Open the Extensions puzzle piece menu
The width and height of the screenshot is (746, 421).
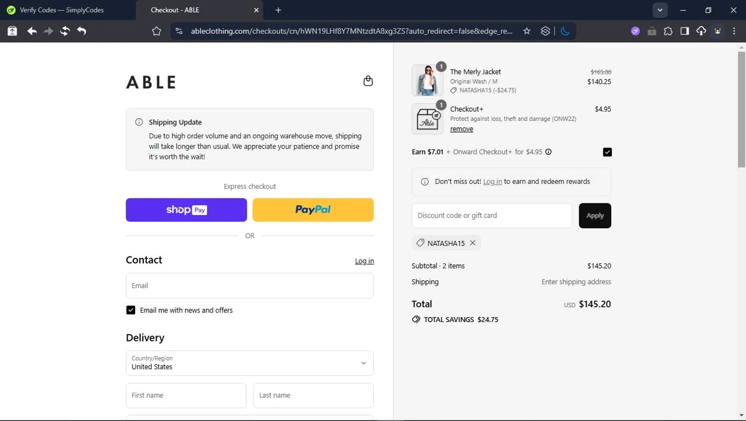[668, 31]
